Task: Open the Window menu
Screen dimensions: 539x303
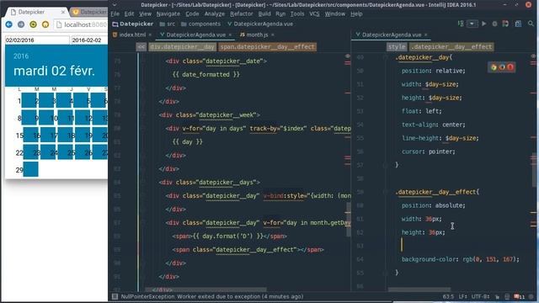Action: (x=335, y=14)
